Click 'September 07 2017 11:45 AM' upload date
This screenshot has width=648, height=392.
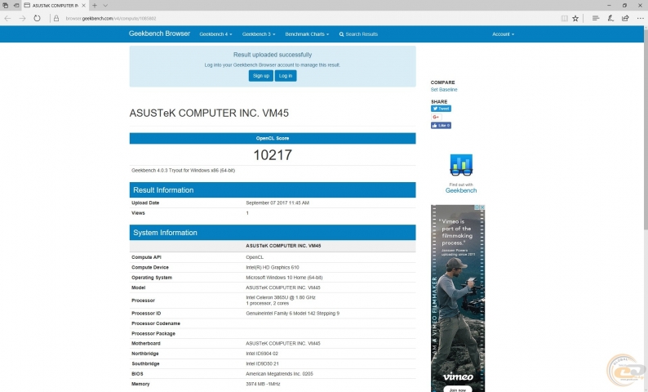277,203
